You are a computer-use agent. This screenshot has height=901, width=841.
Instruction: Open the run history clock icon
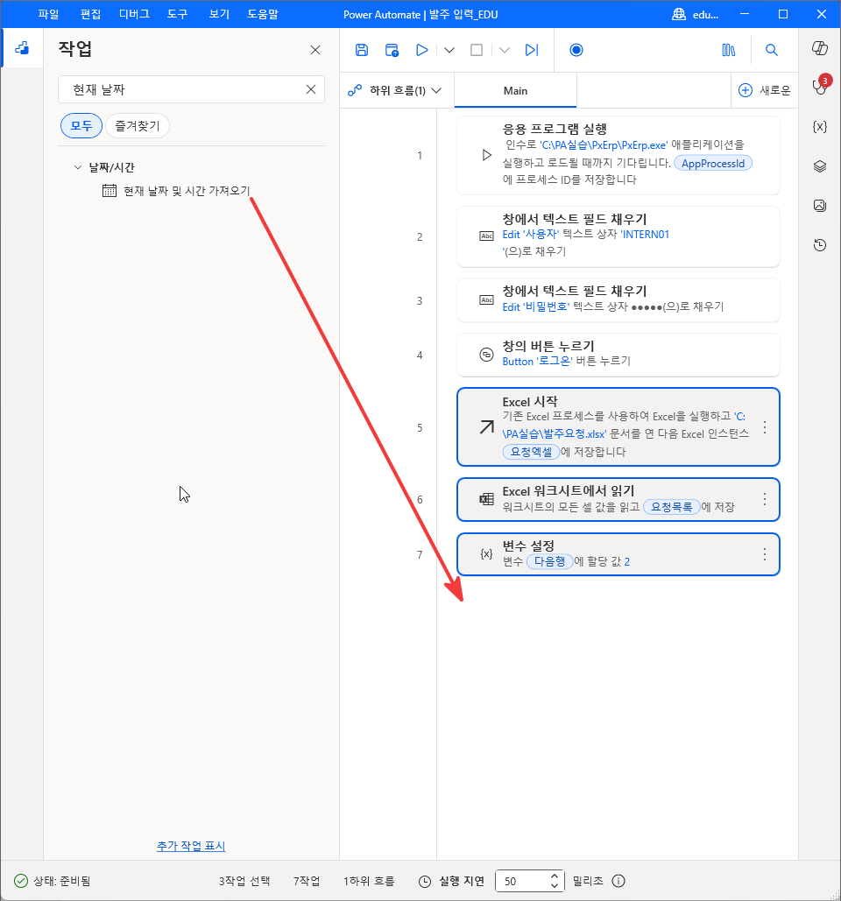pos(820,245)
